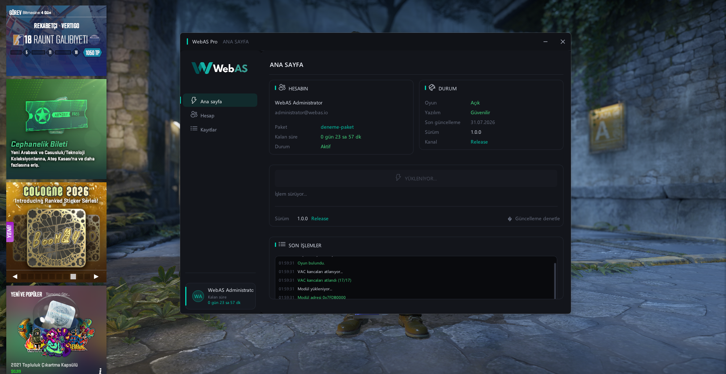The image size is (726, 374).
Task: Click the round WA avatar badge
Action: 198,296
